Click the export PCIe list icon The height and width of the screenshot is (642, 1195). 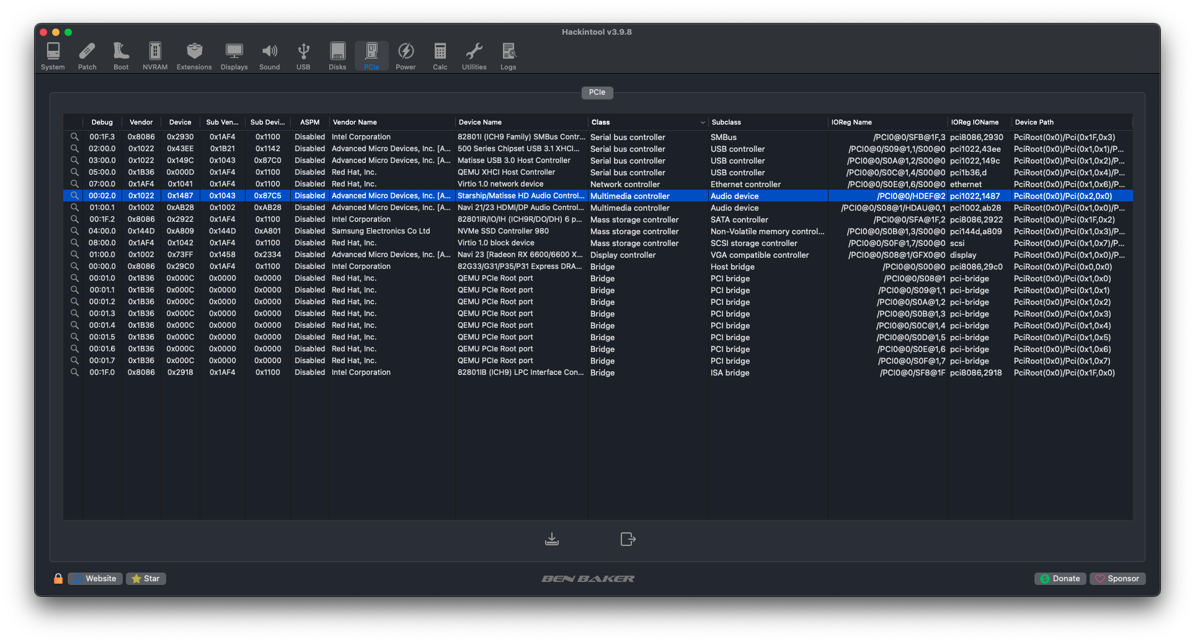tap(628, 539)
